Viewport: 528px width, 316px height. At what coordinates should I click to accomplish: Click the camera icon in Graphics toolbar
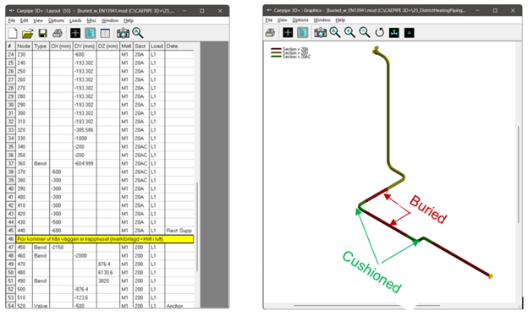(320, 33)
